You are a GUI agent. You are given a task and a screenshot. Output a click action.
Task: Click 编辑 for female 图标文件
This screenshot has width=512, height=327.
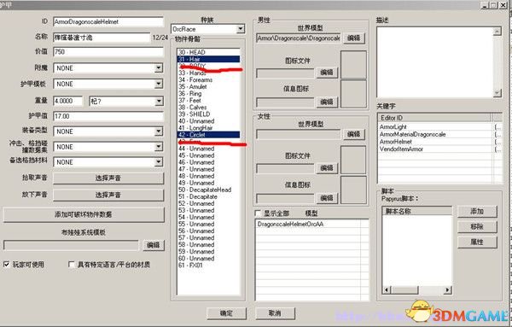pos(327,168)
